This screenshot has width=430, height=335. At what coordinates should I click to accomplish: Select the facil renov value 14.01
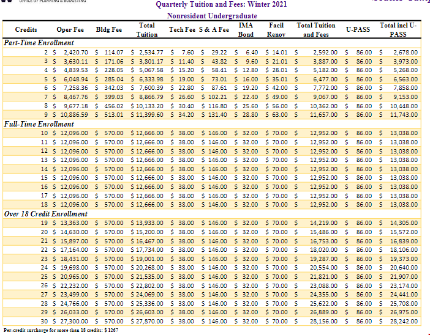[x=280, y=53]
